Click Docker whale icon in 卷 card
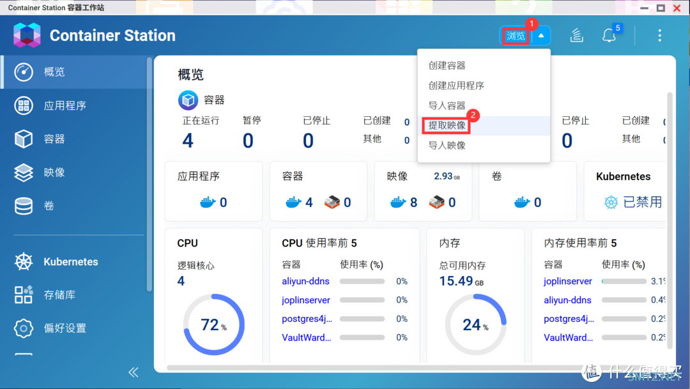Image resolution: width=690 pixels, height=389 pixels. pos(522,202)
